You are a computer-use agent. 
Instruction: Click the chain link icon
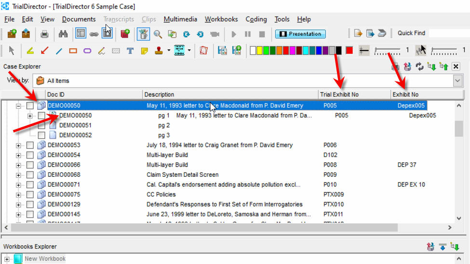tap(94, 35)
